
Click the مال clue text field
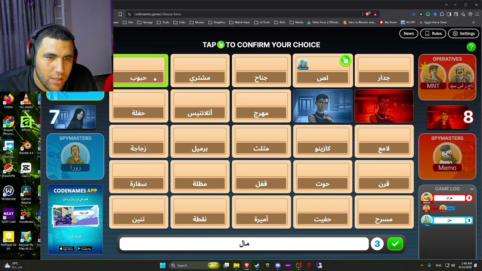(x=244, y=244)
